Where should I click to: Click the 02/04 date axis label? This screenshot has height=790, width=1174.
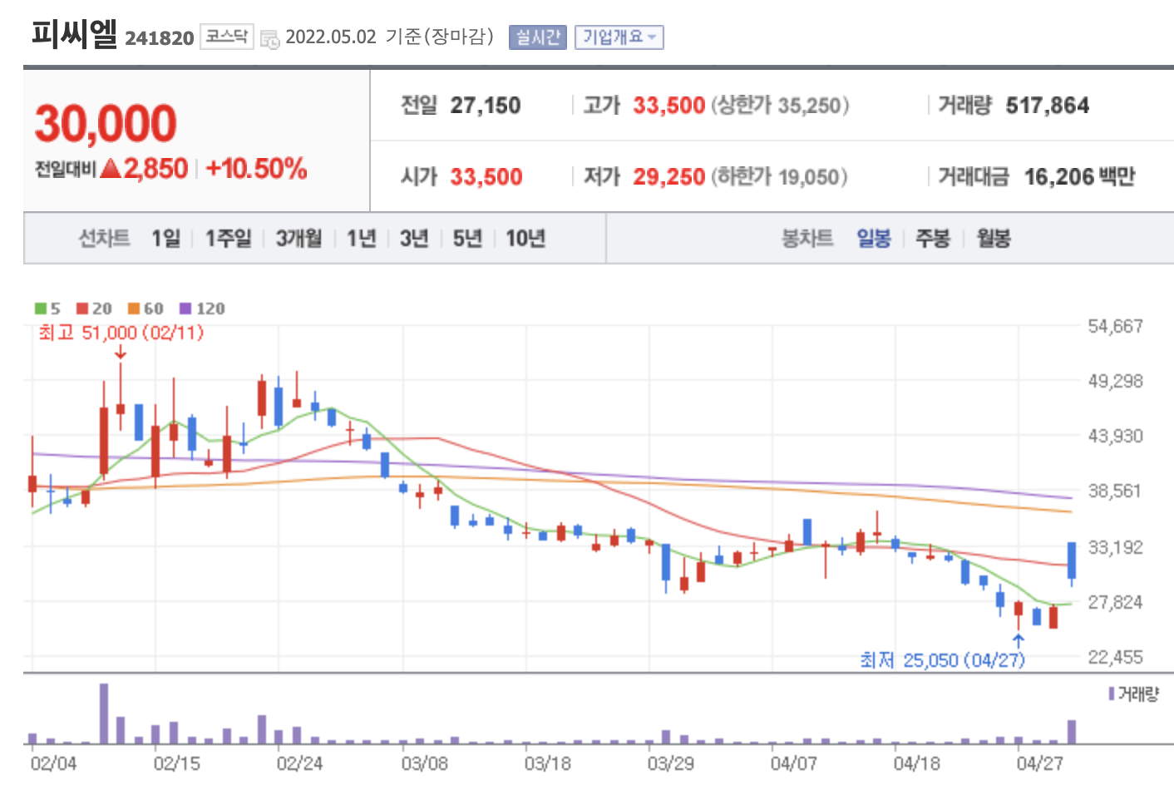click(x=53, y=763)
